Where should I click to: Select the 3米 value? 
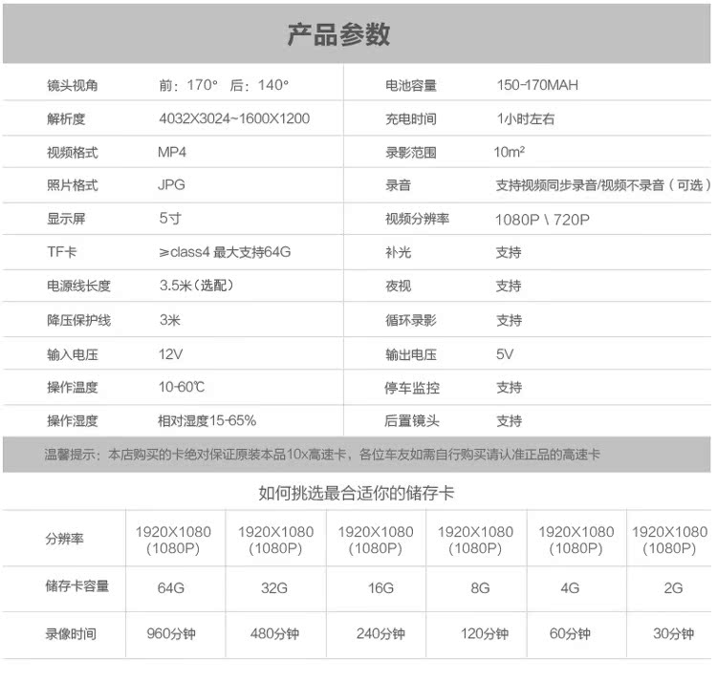pyautogui.click(x=169, y=320)
